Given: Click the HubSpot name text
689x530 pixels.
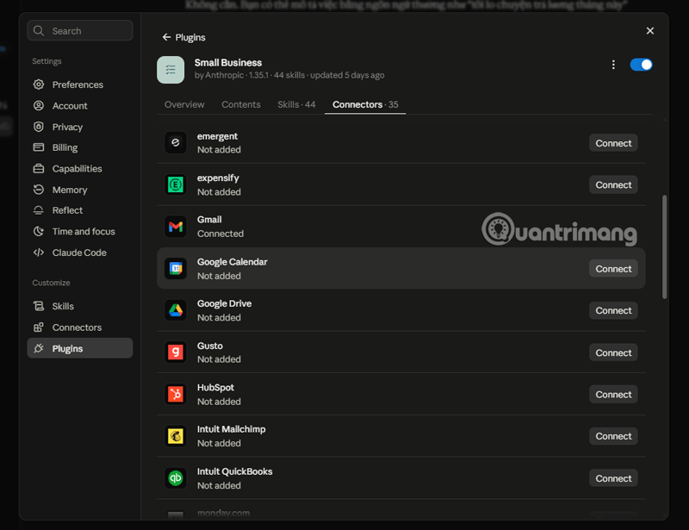Looking at the screenshot, I should click(x=215, y=388).
